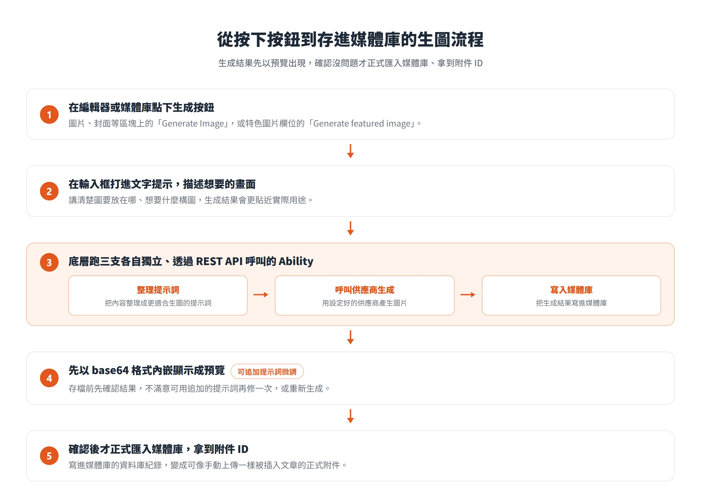Viewport: 701px width, 488px height.
Task: Click heading 在輸入框打進文字提示，描述想要的畫面
Action: (x=162, y=184)
